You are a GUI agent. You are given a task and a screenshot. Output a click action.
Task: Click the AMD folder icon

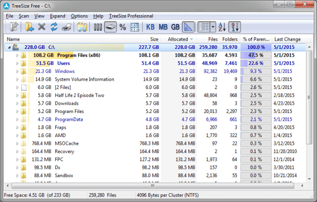tap(23, 136)
